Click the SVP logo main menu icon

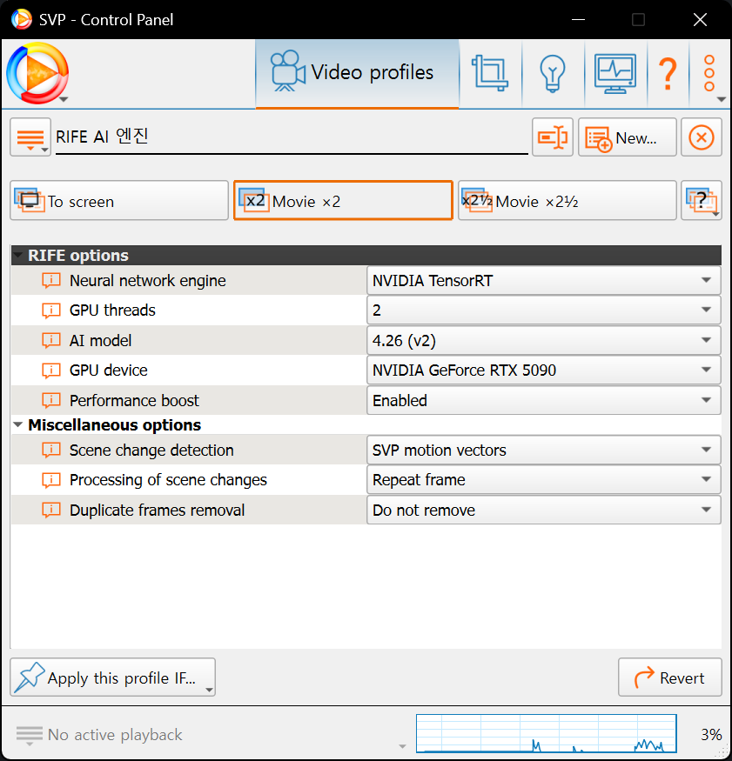[x=37, y=73]
